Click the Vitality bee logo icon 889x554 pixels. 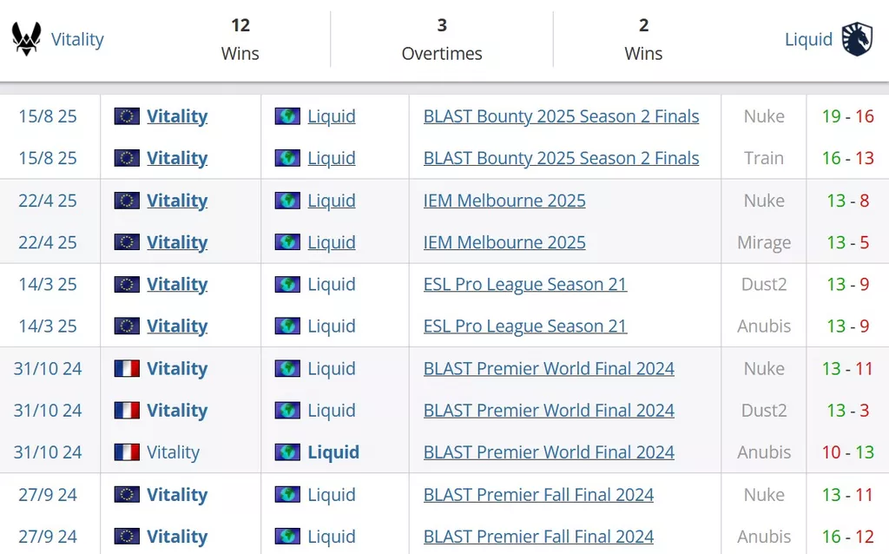click(27, 38)
